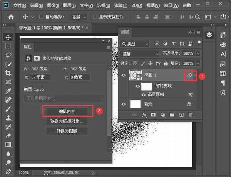
Task: Select the Dodge tool
Action: 8,162
